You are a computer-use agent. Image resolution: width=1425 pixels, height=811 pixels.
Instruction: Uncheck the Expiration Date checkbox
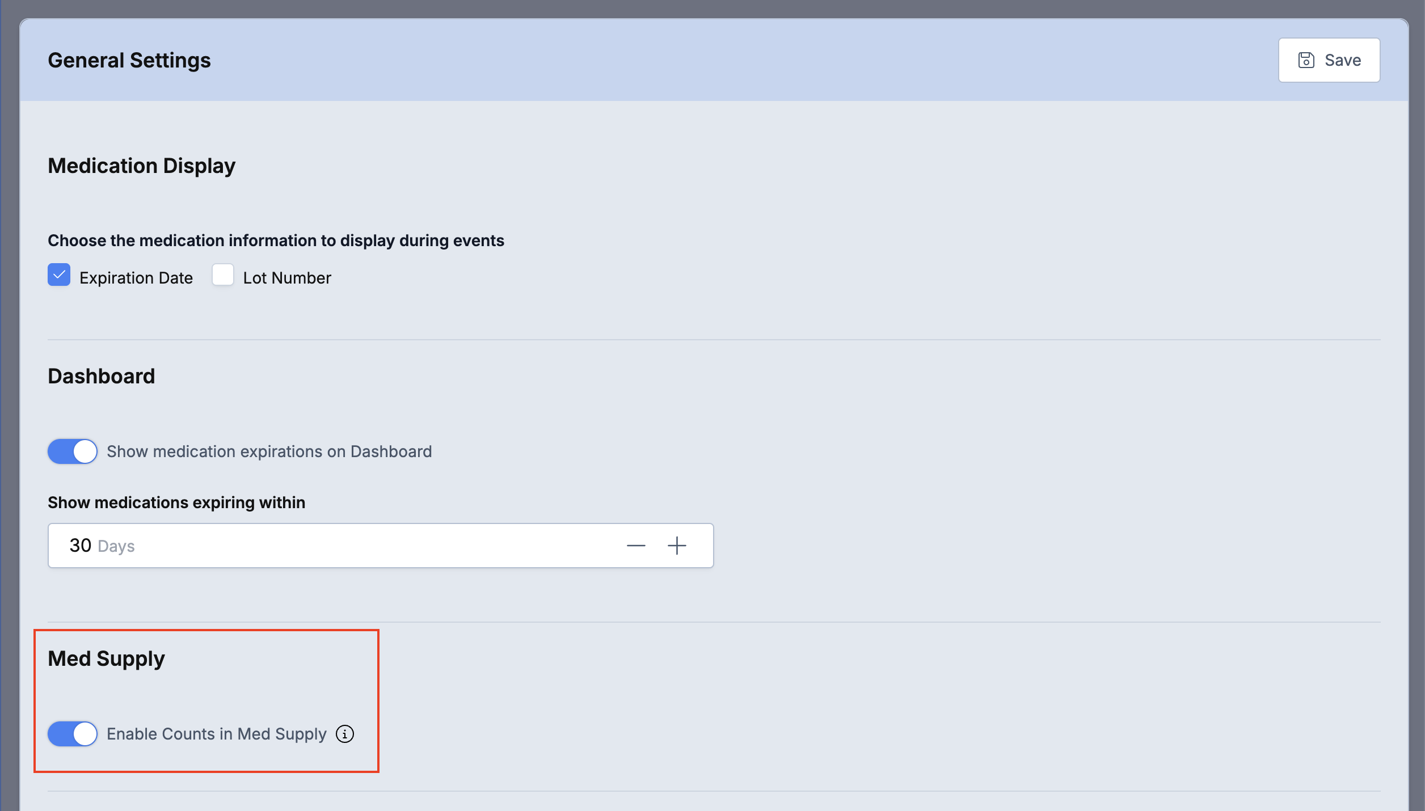(59, 275)
